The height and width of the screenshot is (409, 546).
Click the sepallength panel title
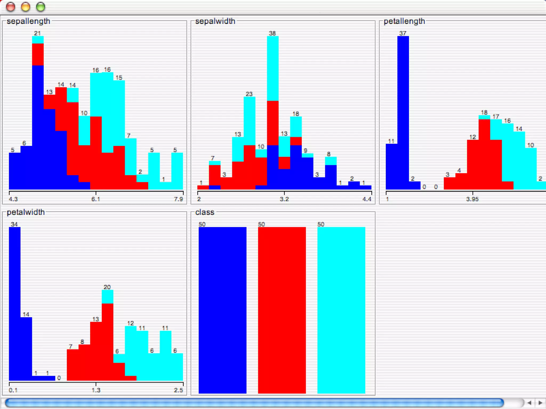tap(29, 21)
